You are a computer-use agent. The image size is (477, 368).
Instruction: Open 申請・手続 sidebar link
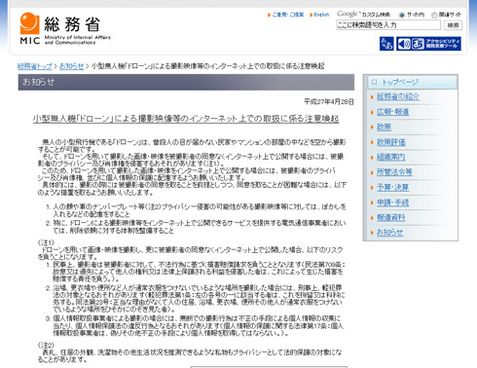point(392,202)
